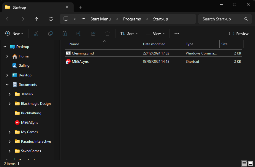
Task: Collapse the Documents tree node
Action: click(x=7, y=85)
